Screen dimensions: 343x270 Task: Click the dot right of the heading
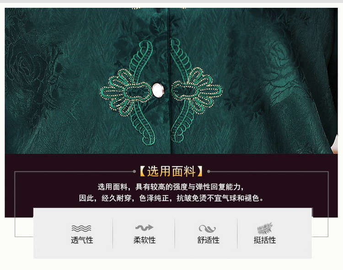pyautogui.click(x=209, y=171)
